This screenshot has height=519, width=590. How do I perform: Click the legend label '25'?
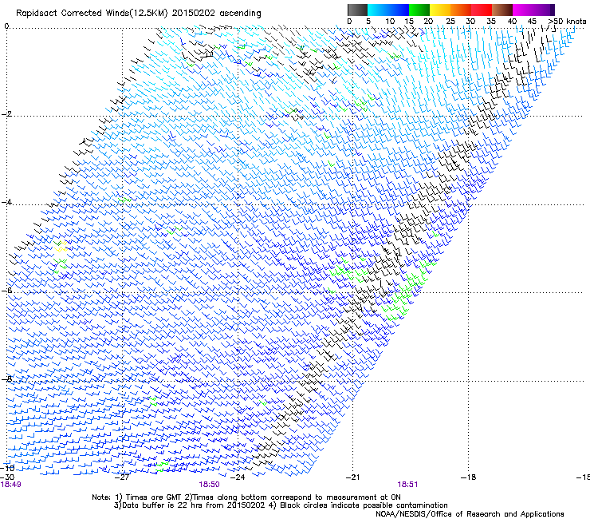tap(450, 22)
